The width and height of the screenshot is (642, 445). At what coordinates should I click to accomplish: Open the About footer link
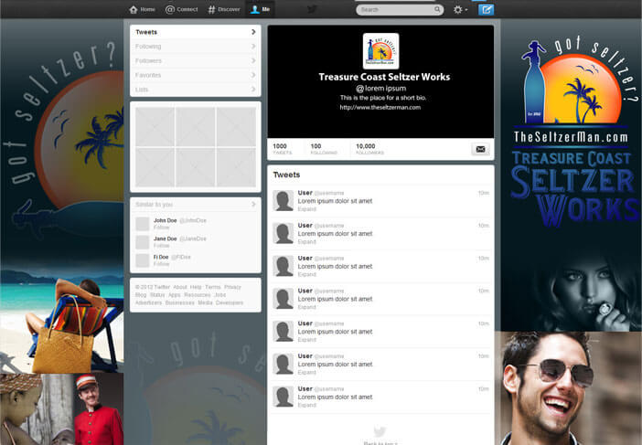180,287
